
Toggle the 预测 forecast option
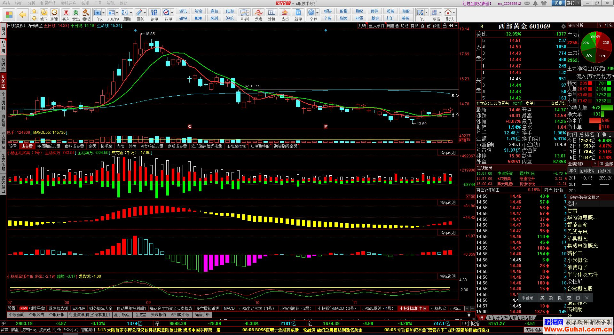(437, 26)
